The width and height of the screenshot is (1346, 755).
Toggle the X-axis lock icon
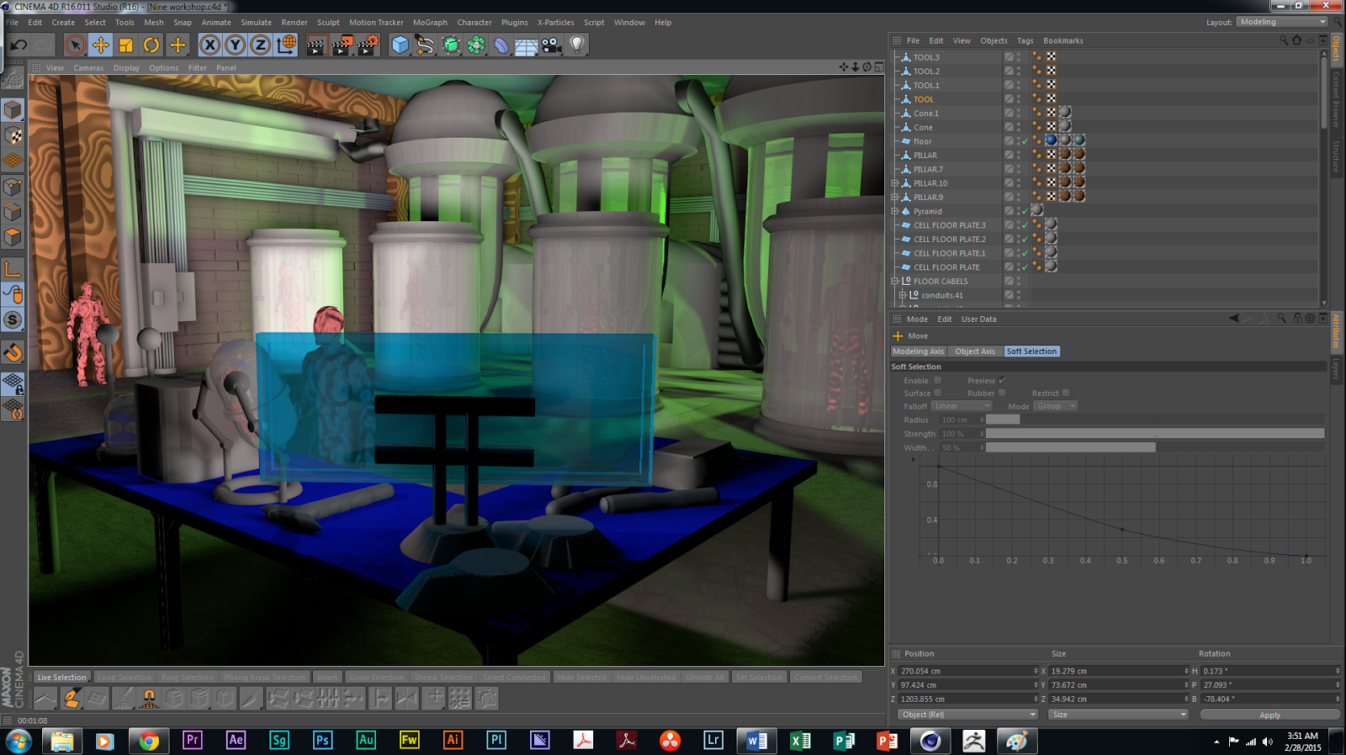tap(210, 45)
